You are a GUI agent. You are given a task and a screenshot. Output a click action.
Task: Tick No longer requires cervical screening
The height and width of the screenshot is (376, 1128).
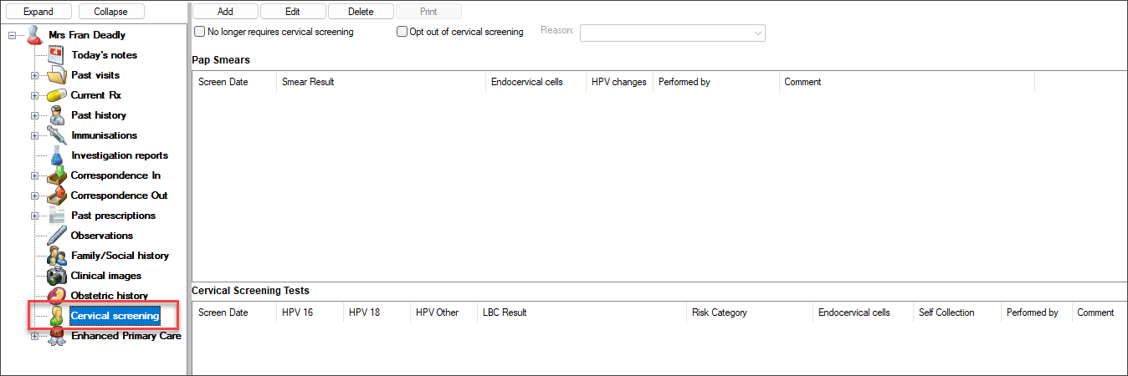pyautogui.click(x=199, y=32)
